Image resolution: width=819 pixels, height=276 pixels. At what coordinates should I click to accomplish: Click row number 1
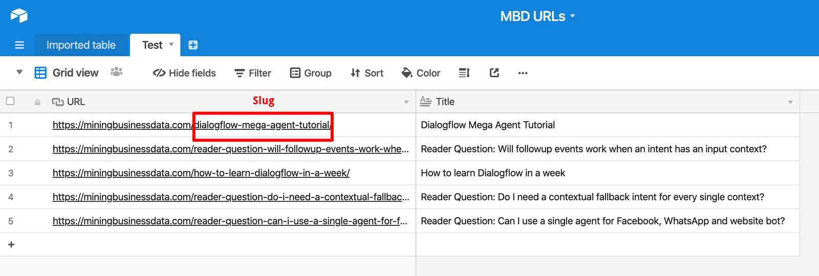(11, 125)
